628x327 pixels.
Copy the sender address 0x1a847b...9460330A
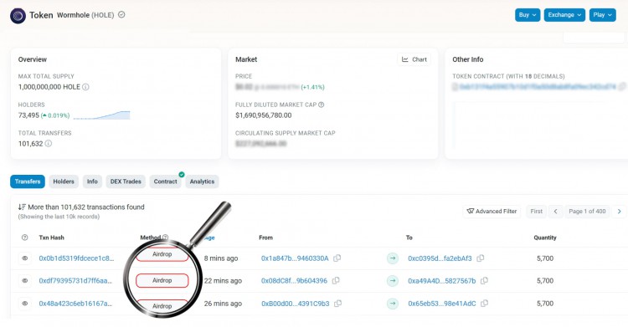point(337,258)
